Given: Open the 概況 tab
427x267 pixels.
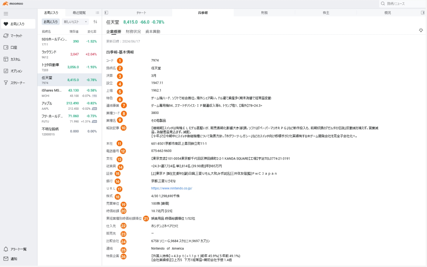Looking at the screenshot, I should coord(388,13).
